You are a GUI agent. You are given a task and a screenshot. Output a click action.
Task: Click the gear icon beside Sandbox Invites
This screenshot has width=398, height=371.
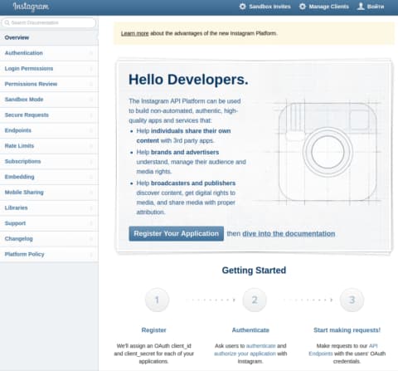tap(242, 7)
